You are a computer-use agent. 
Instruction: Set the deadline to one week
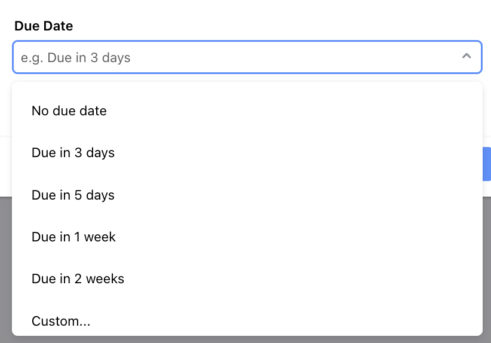point(73,237)
